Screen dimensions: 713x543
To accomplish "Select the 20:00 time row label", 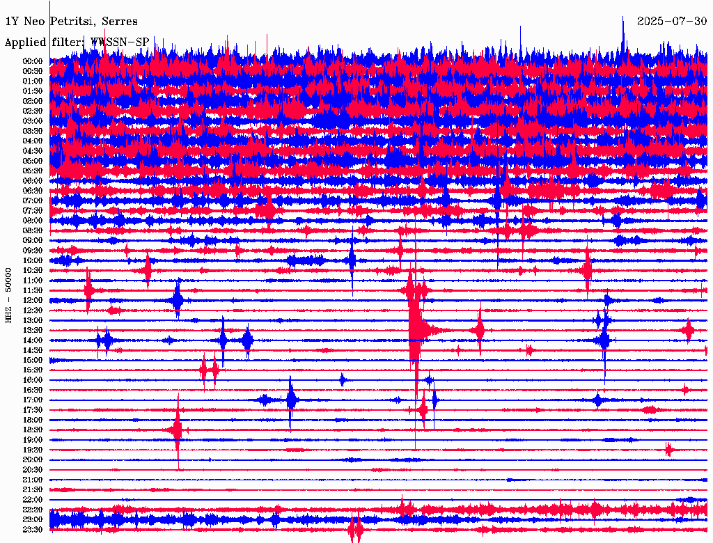I will [x=33, y=460].
